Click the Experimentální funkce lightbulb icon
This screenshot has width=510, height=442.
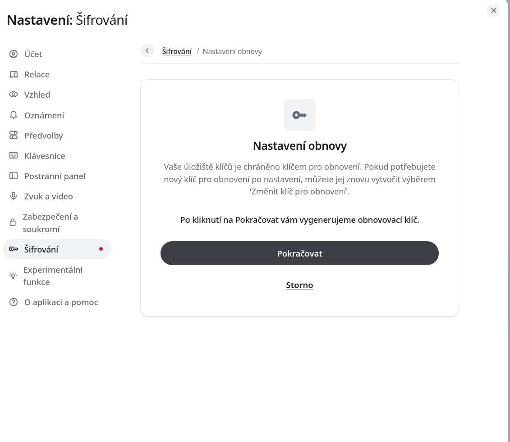point(13,276)
